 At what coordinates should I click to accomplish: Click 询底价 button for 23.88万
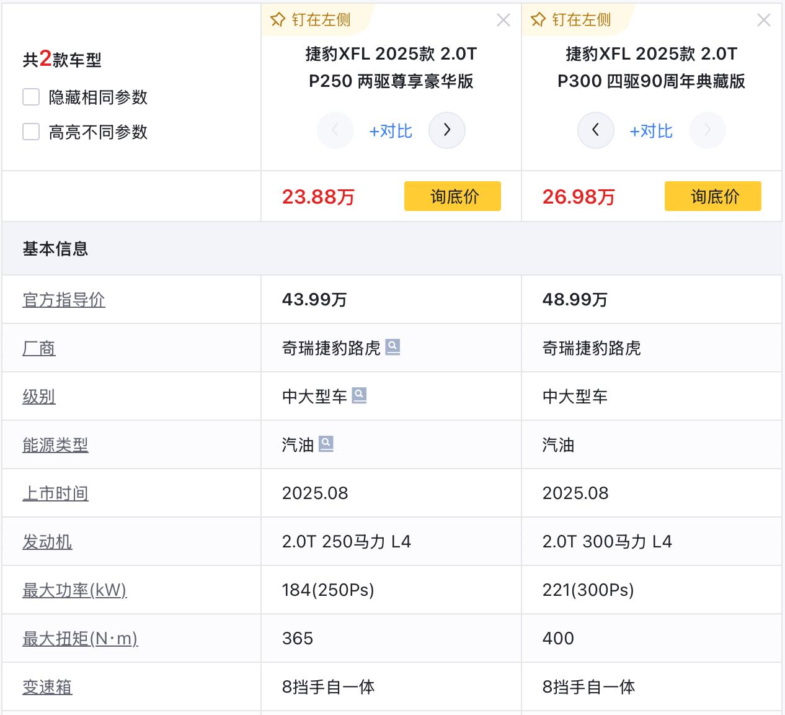coord(452,197)
